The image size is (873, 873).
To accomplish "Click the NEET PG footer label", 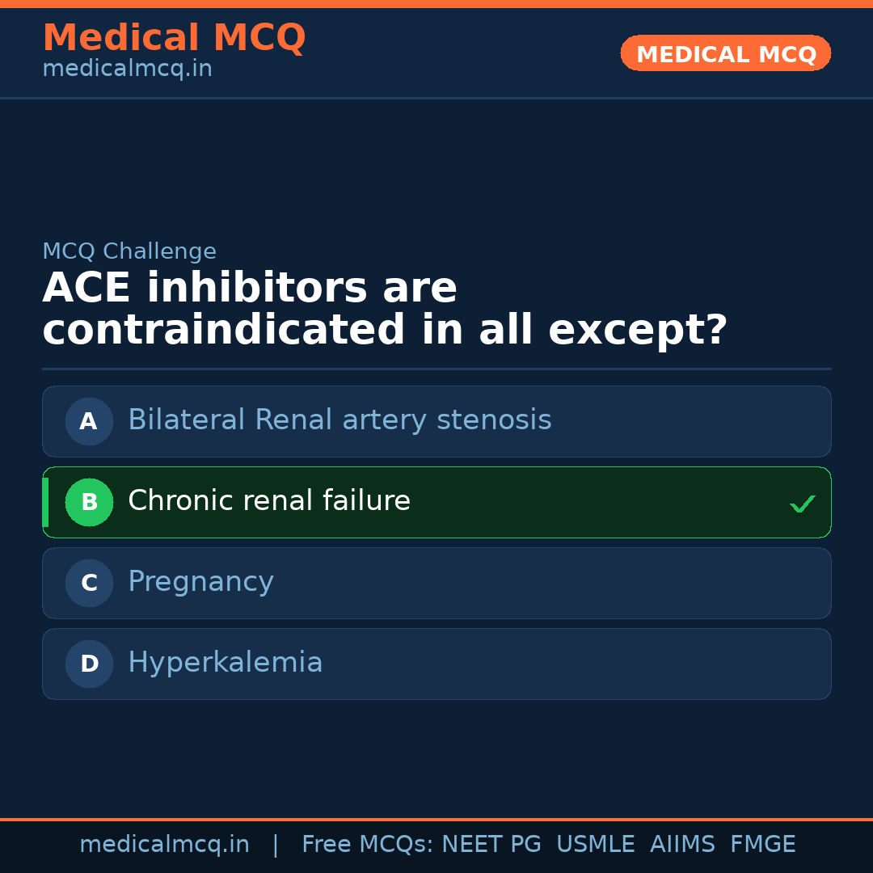I will [491, 845].
